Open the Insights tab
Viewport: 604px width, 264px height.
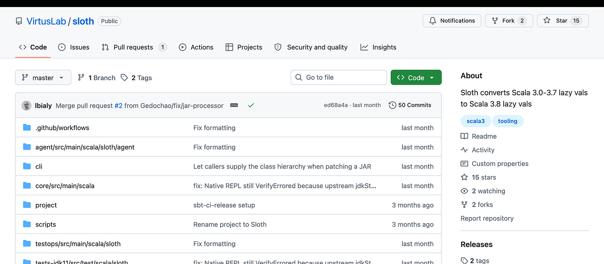378,47
